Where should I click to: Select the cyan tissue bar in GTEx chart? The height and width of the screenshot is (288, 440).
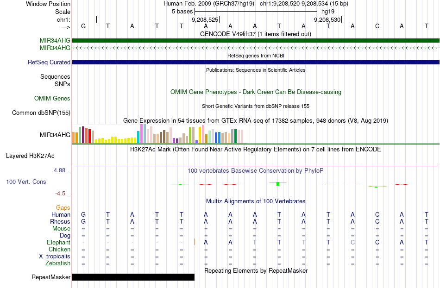138,137
